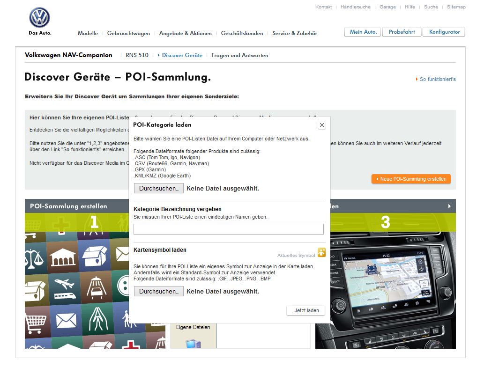477x367 pixels.
Task: Focus the Kategorie-Bezeichnung name field
Action: tap(229, 229)
